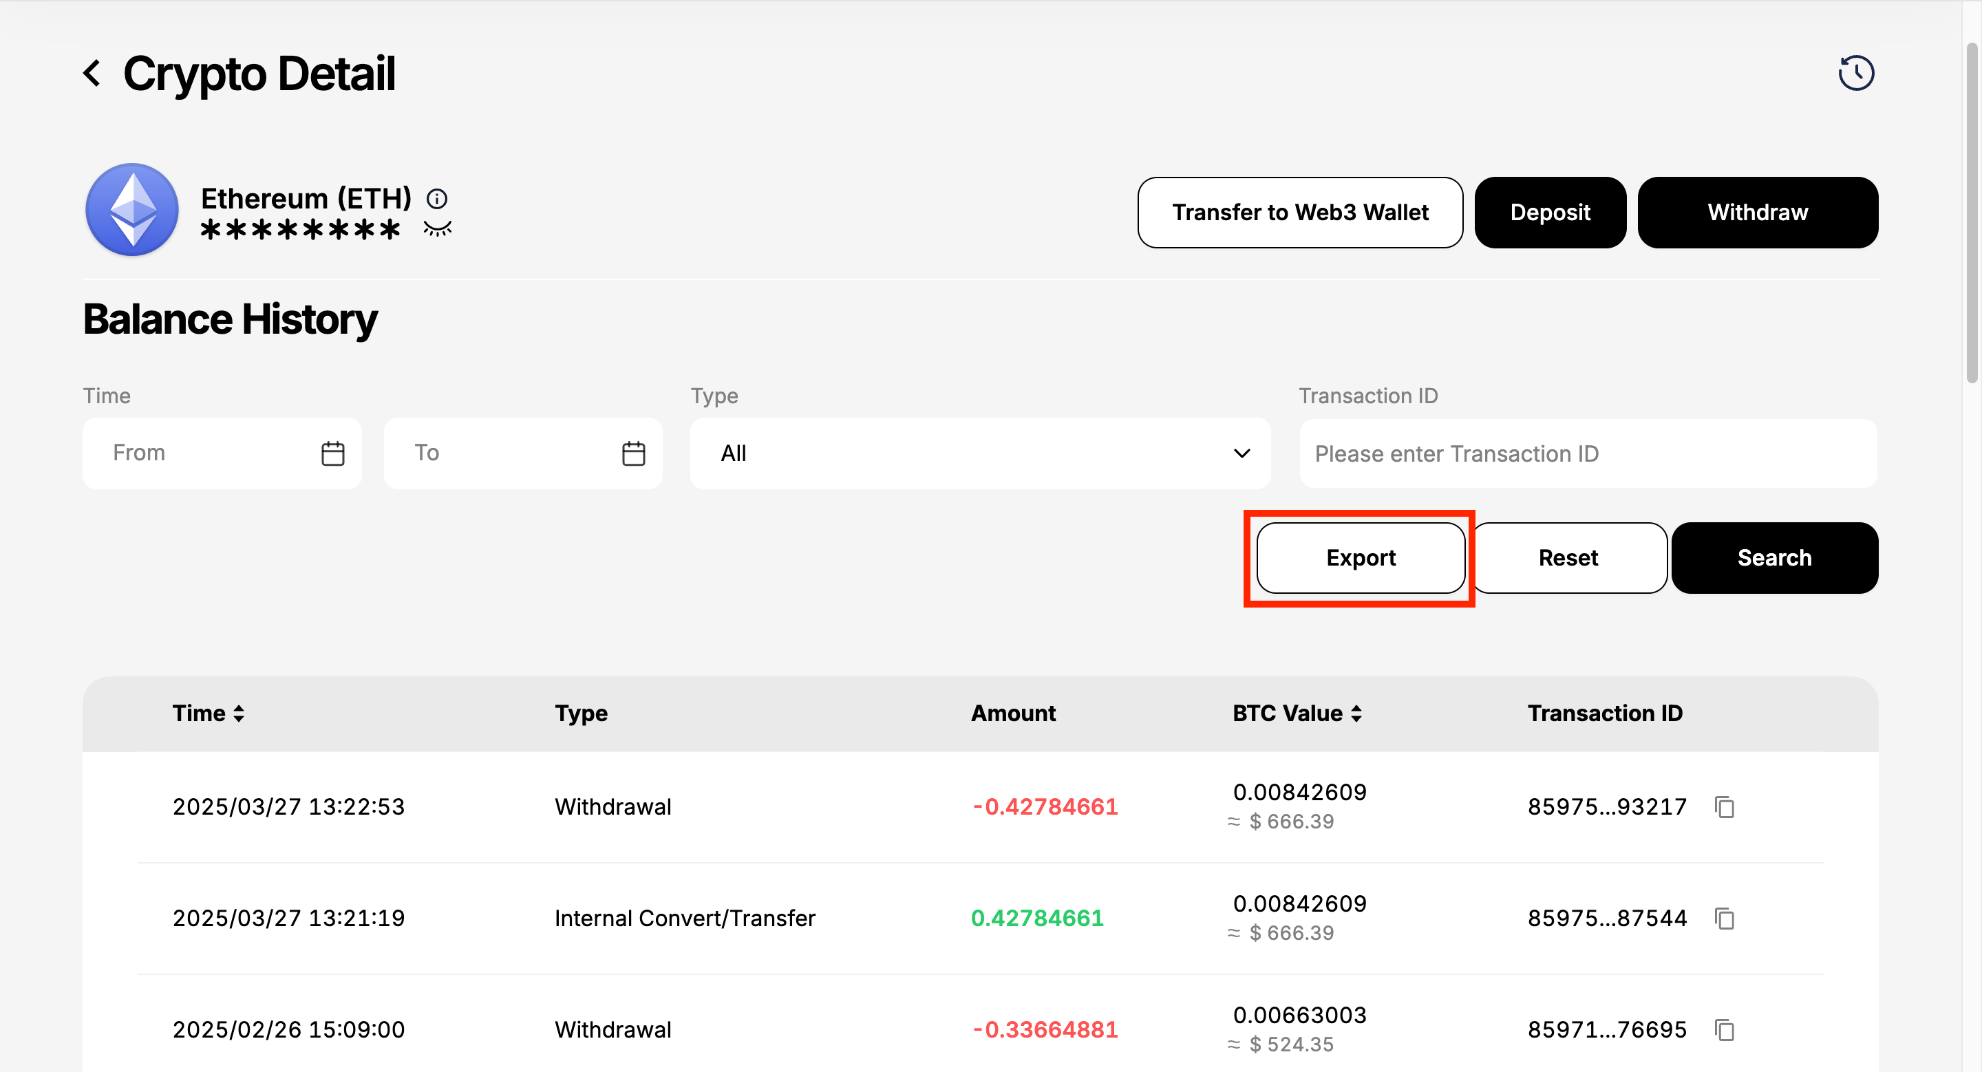Image resolution: width=1982 pixels, height=1072 pixels.
Task: Click Transfer to Web3 Wallet
Action: pos(1300,212)
